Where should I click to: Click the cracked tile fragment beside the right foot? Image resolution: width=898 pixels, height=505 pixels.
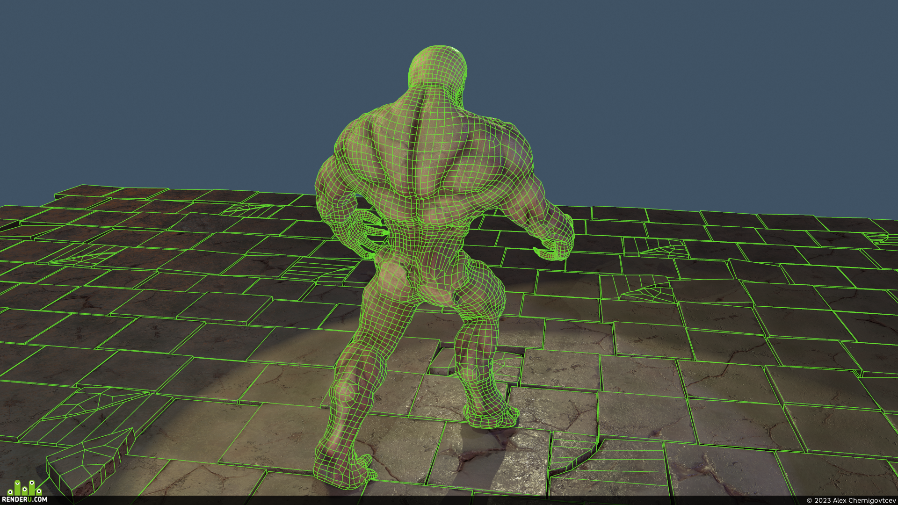[507, 367]
